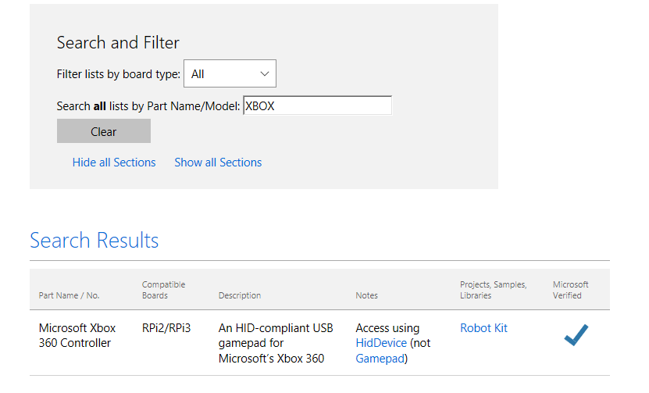
Task: Click Hide all Sections link
Action: click(114, 163)
